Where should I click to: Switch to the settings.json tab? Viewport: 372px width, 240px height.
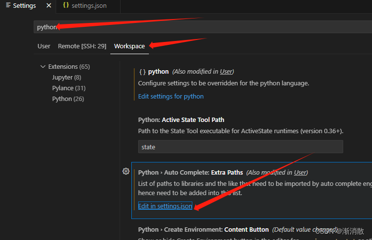pyautogui.click(x=88, y=6)
